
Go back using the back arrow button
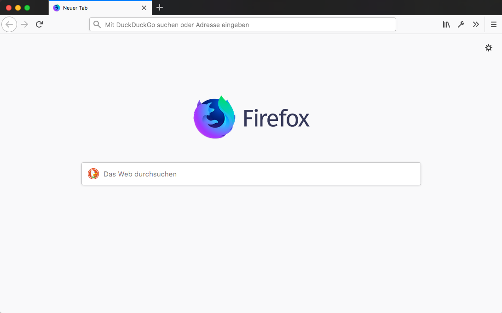[x=9, y=24]
